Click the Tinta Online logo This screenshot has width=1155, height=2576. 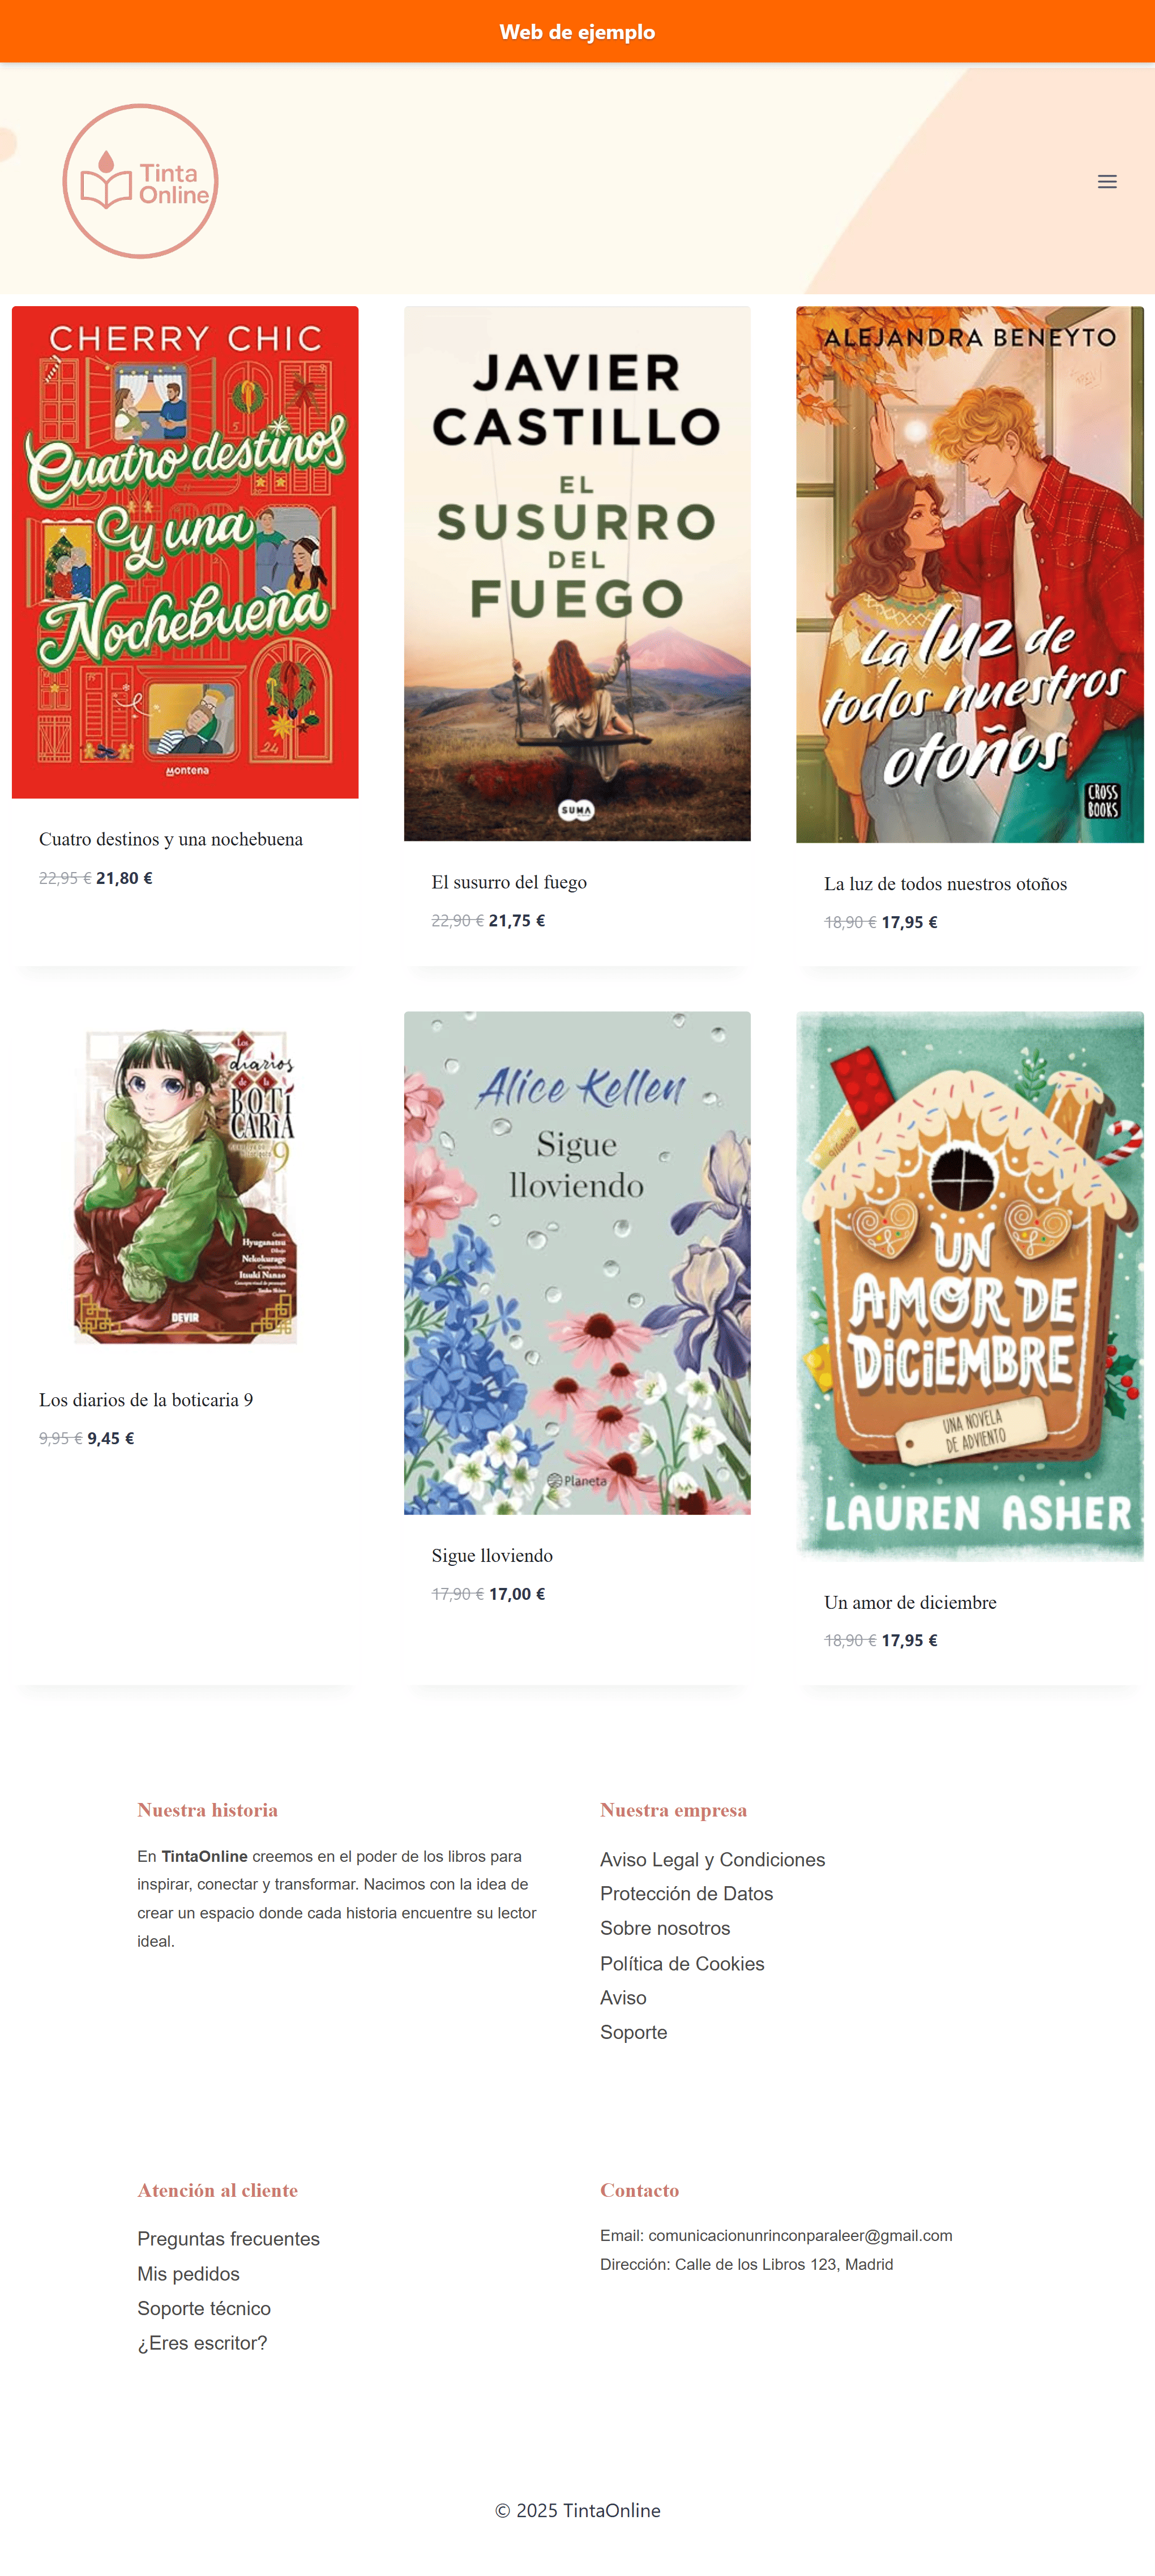pyautogui.click(x=140, y=181)
